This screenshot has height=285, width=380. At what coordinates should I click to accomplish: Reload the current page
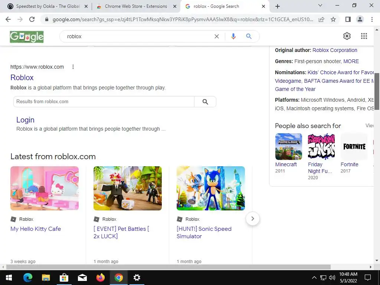click(x=32, y=19)
